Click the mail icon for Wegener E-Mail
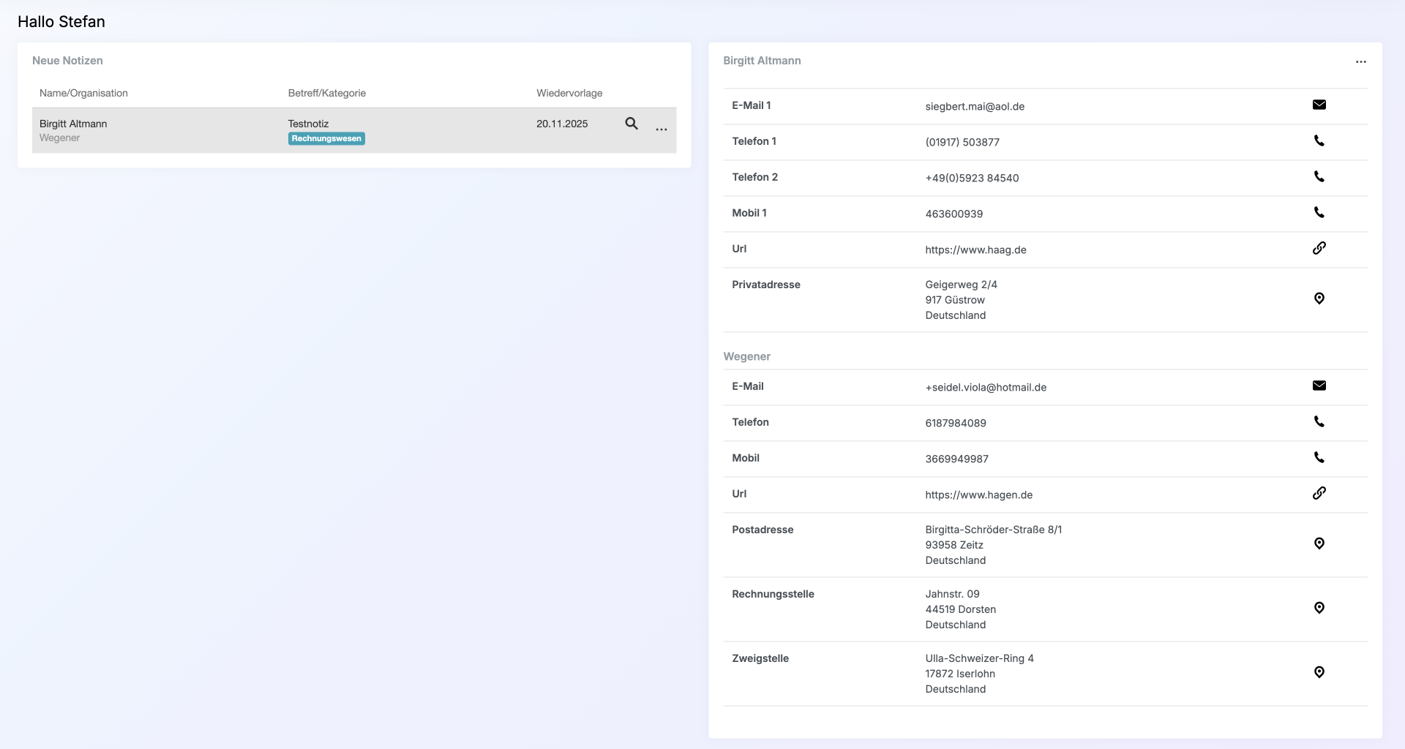 [1319, 385]
